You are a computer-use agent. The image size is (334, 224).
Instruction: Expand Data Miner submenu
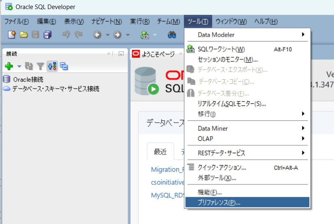click(x=247, y=128)
